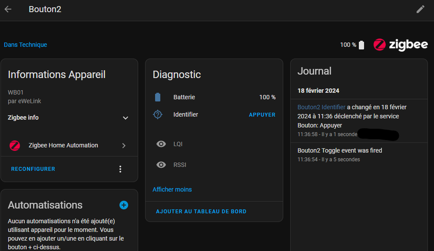The height and width of the screenshot is (251, 434).
Task: Click the Zigbee logo at top right
Action: [401, 45]
